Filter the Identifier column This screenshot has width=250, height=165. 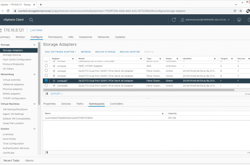215,59
